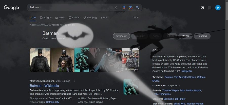Start voice search with microphone icon
The width and height of the screenshot is (228, 105).
click(x=124, y=8)
